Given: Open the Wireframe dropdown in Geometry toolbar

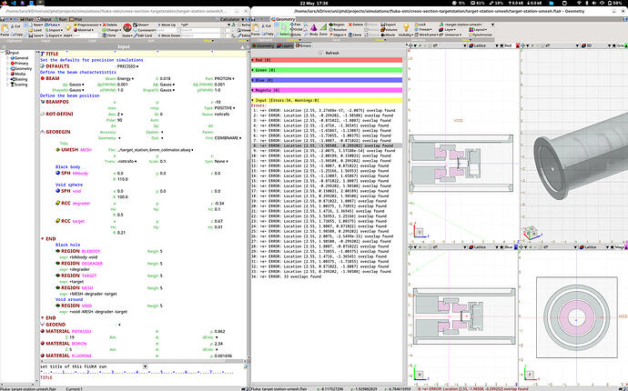Looking at the screenshot, I should (427, 35).
